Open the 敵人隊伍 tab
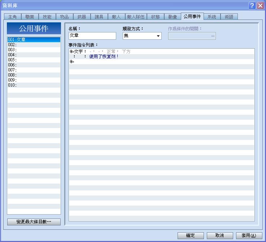Screen dimensions: 266x242 click(x=136, y=17)
